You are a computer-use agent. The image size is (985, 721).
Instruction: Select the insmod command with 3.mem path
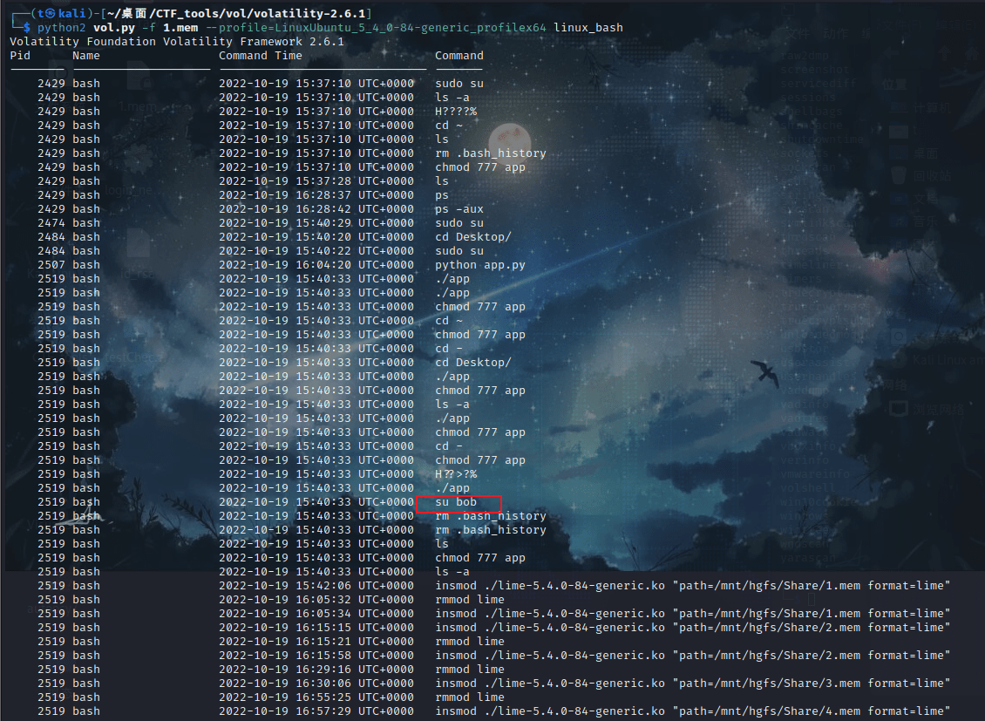pyautogui.click(x=693, y=684)
